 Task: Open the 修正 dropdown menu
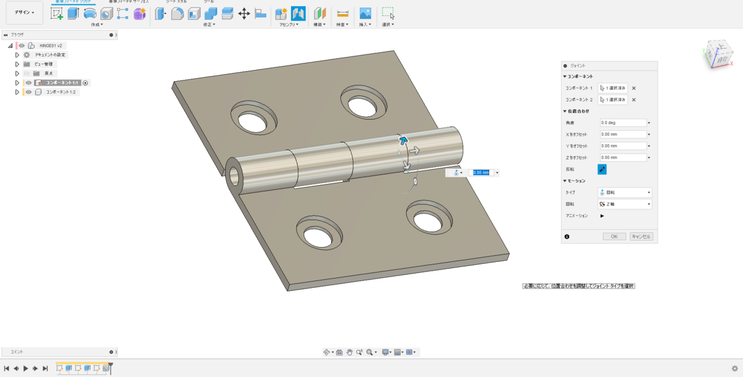[x=209, y=25]
